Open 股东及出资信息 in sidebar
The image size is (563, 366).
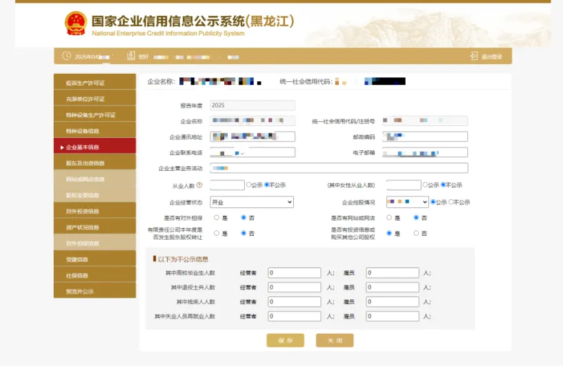[x=95, y=163]
